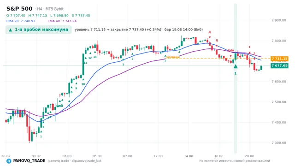Click the 18.08 date label
295x166 pixels.
tap(219, 156)
